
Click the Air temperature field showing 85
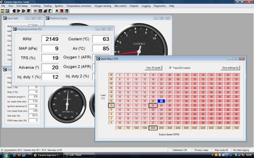pos(101,48)
